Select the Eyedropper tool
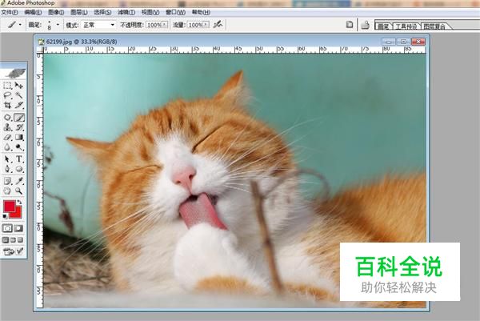 pos(19,181)
